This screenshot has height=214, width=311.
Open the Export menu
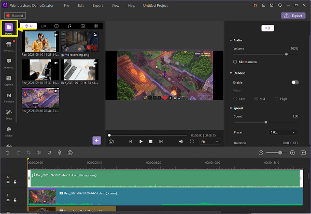(98, 5)
